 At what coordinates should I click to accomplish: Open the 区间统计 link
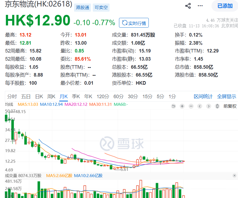203,96
